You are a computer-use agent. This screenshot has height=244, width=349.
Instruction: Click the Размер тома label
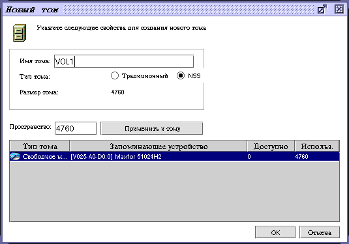39,92
